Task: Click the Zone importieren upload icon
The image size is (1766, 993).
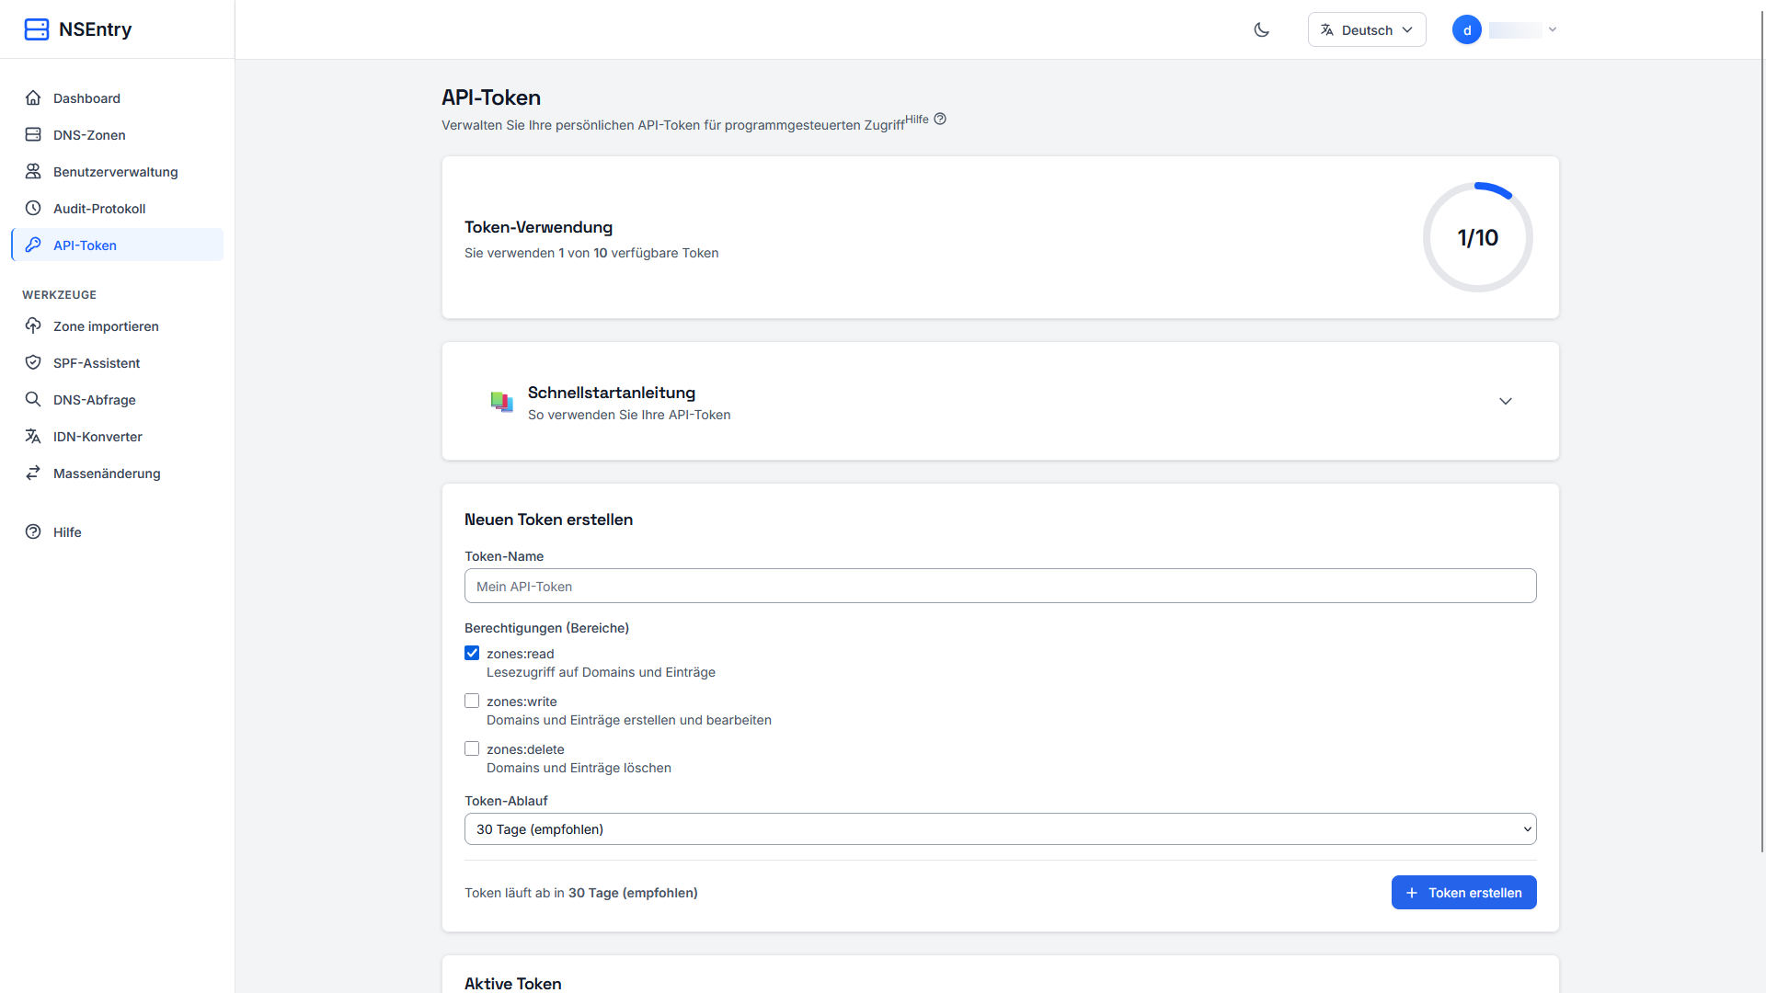Action: click(33, 325)
